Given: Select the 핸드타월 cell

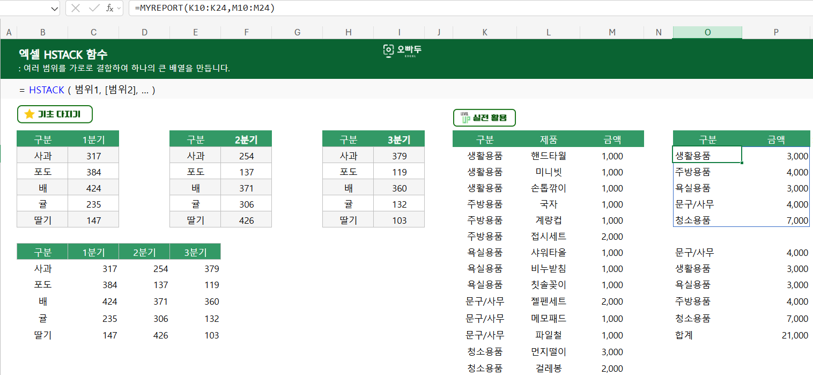Looking at the screenshot, I should pyautogui.click(x=549, y=156).
